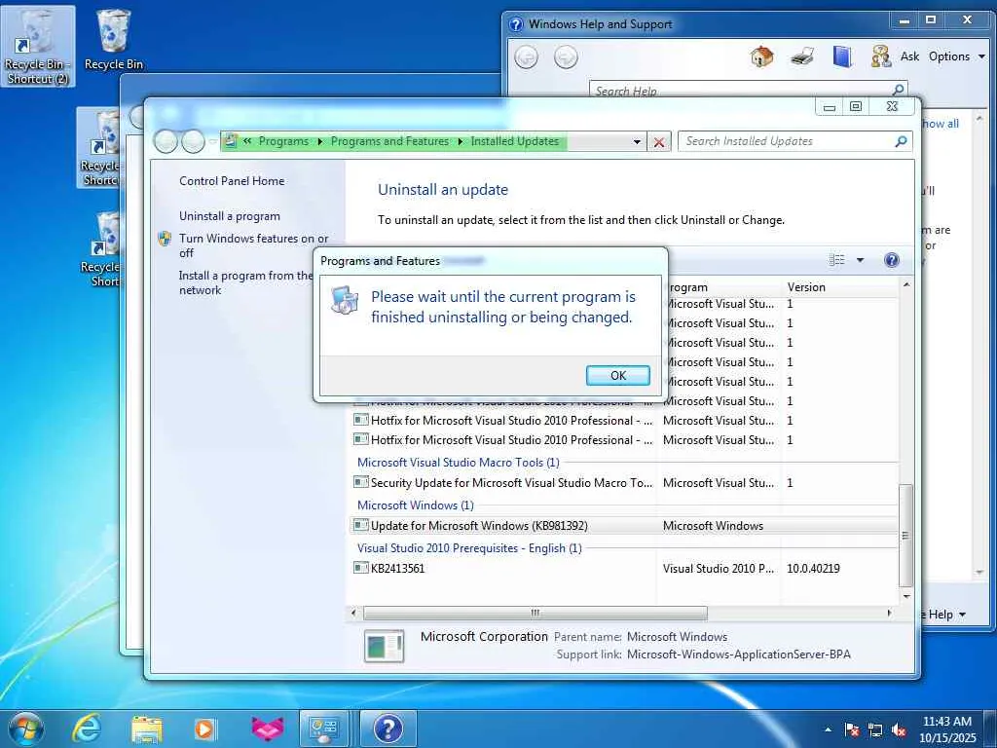Screen dimensions: 997x748
Task: Open the address bar history dropdown arrow
Action: click(x=637, y=142)
